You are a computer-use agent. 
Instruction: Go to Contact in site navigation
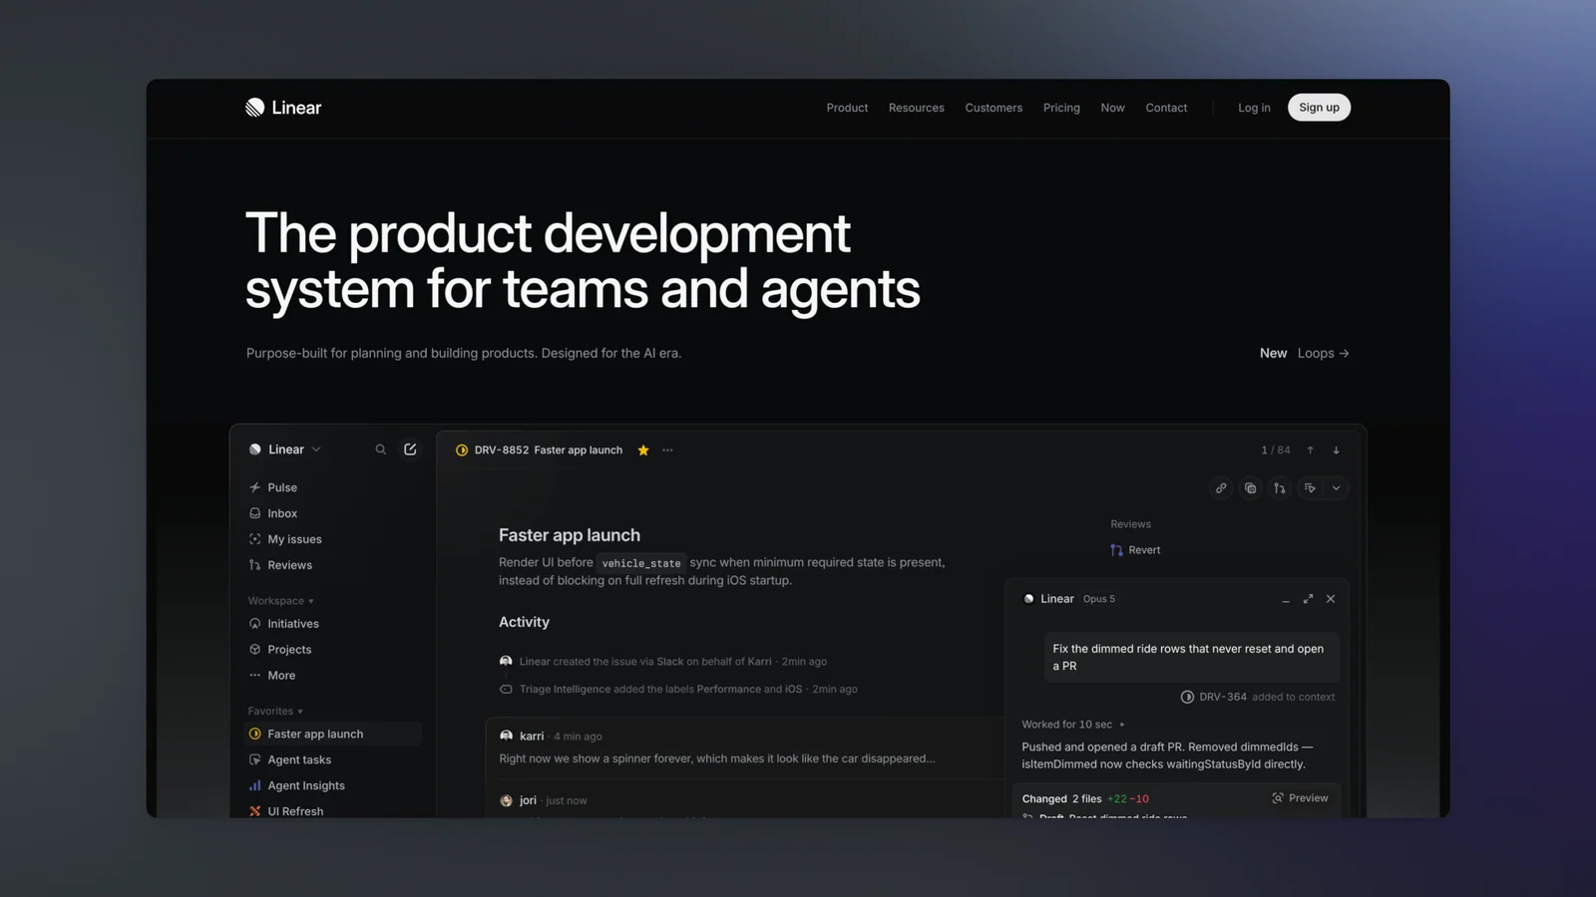pos(1166,108)
